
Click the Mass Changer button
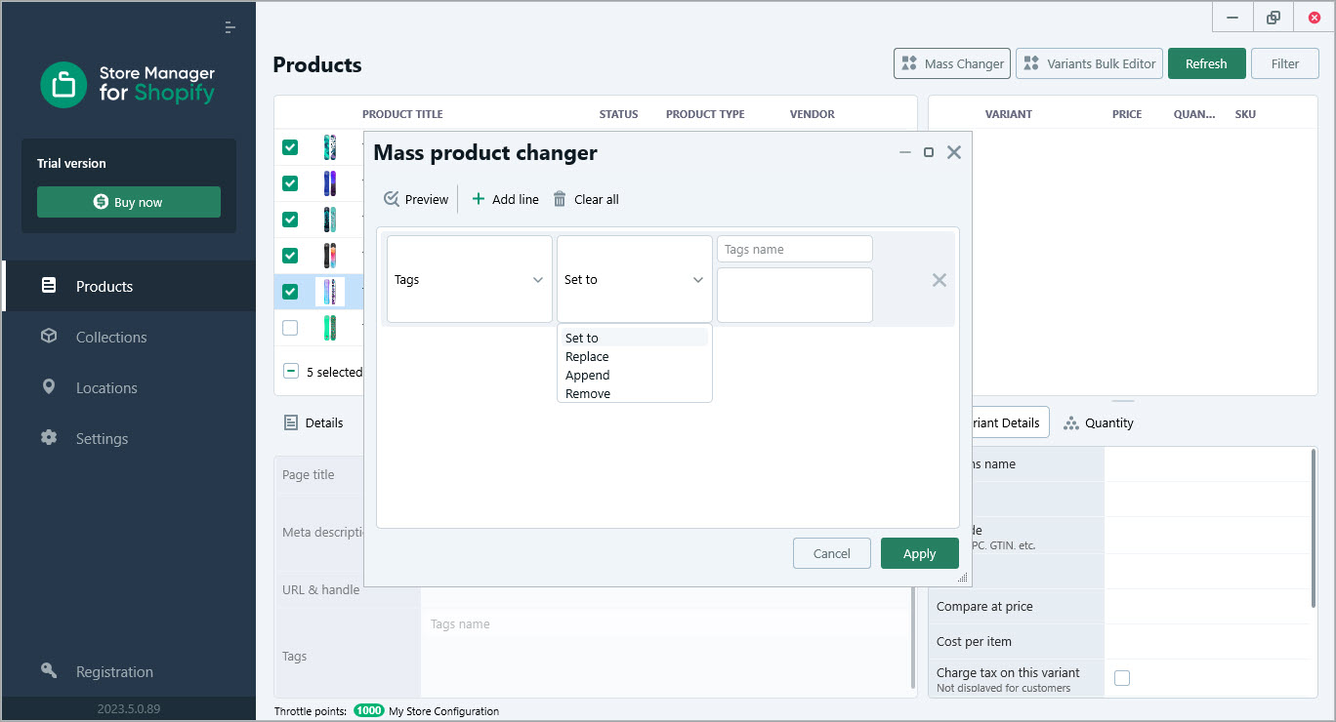click(x=951, y=63)
